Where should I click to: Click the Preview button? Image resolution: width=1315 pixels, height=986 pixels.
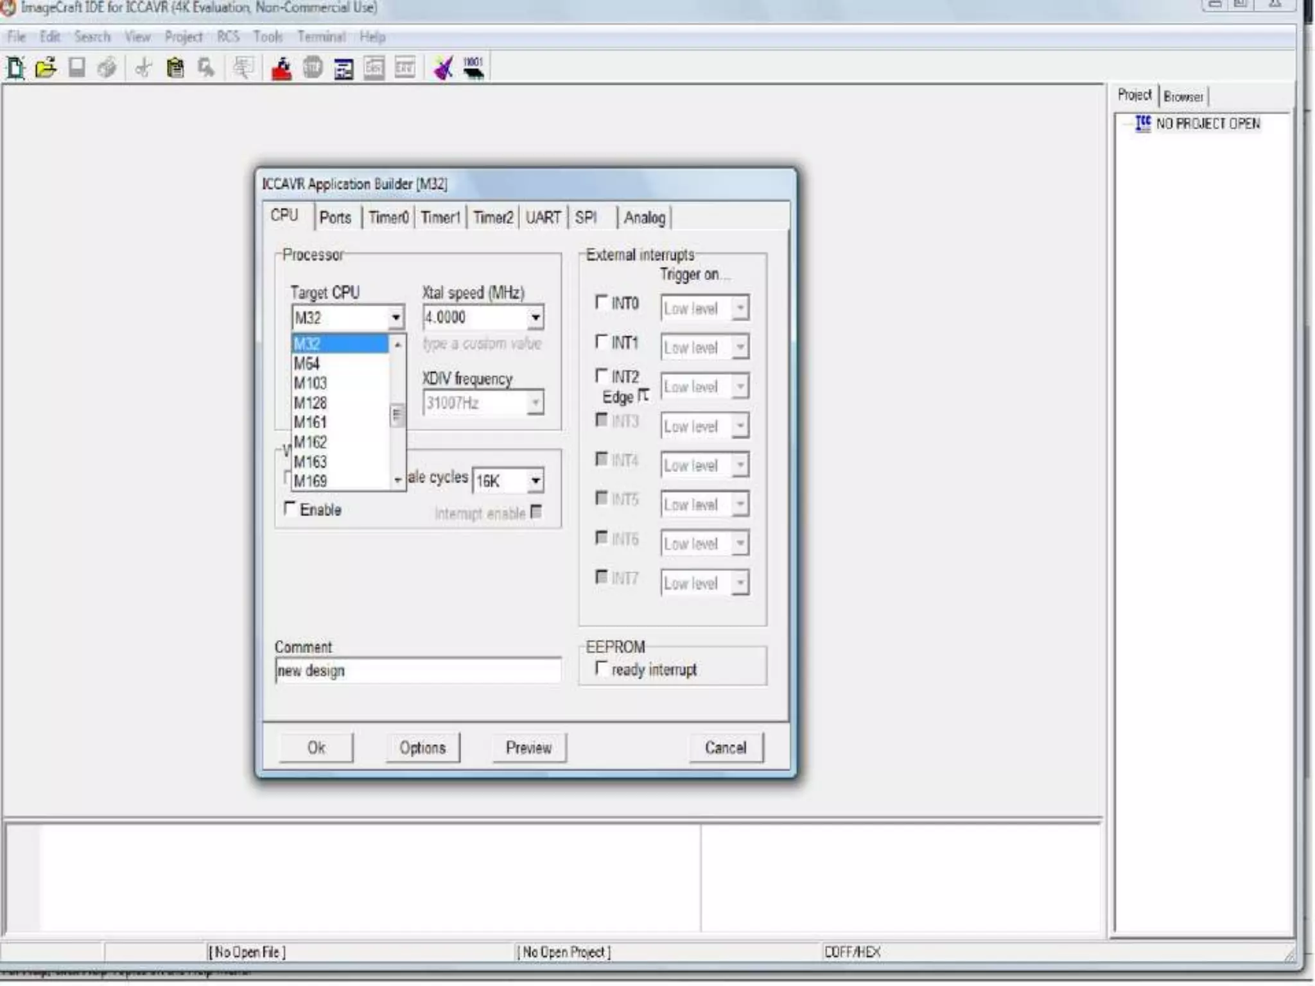tap(529, 747)
